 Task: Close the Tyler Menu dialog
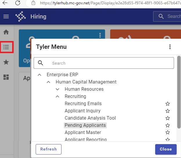pyautogui.click(x=166, y=149)
